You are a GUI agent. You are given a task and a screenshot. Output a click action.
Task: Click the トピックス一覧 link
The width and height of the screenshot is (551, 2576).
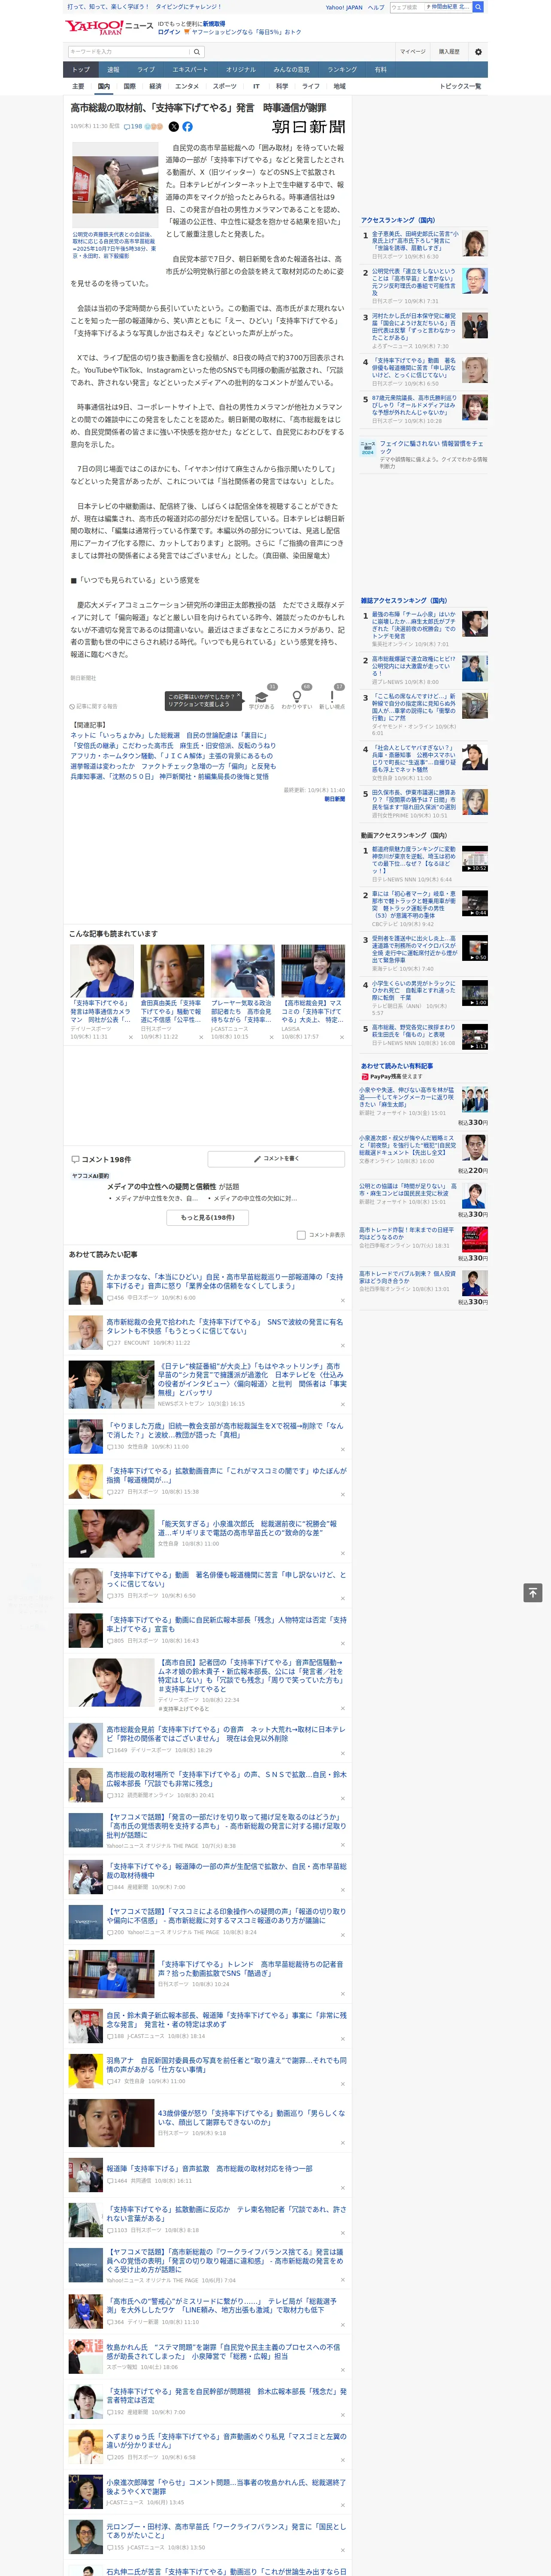click(460, 87)
